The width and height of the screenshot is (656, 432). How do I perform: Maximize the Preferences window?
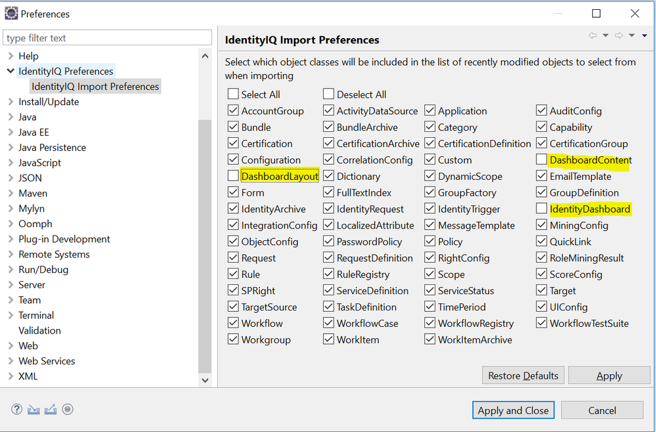coord(596,13)
